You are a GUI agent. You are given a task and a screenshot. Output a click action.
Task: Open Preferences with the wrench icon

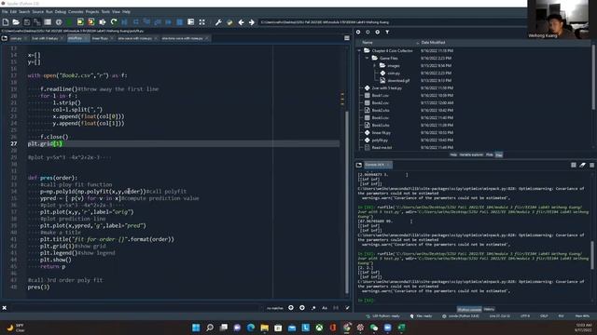[x=218, y=22]
